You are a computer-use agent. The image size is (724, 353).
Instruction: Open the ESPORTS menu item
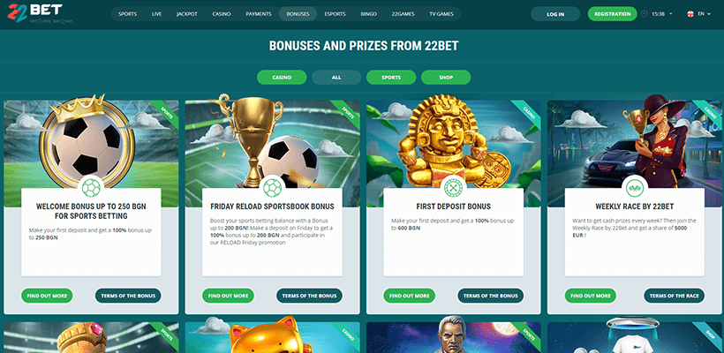335,14
